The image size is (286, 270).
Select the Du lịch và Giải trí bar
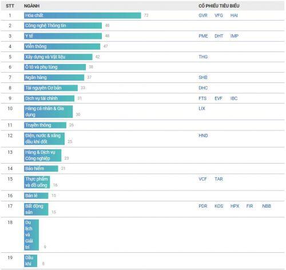(x=31, y=235)
